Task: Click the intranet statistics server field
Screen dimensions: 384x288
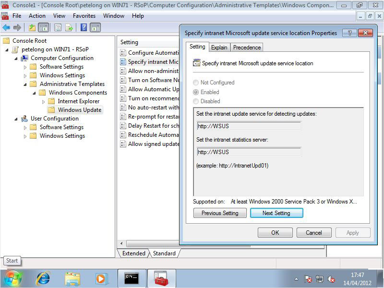Action: [x=249, y=152]
